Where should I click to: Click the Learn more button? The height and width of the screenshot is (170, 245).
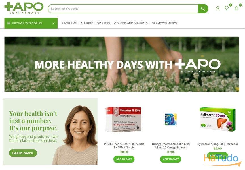tap(23, 153)
